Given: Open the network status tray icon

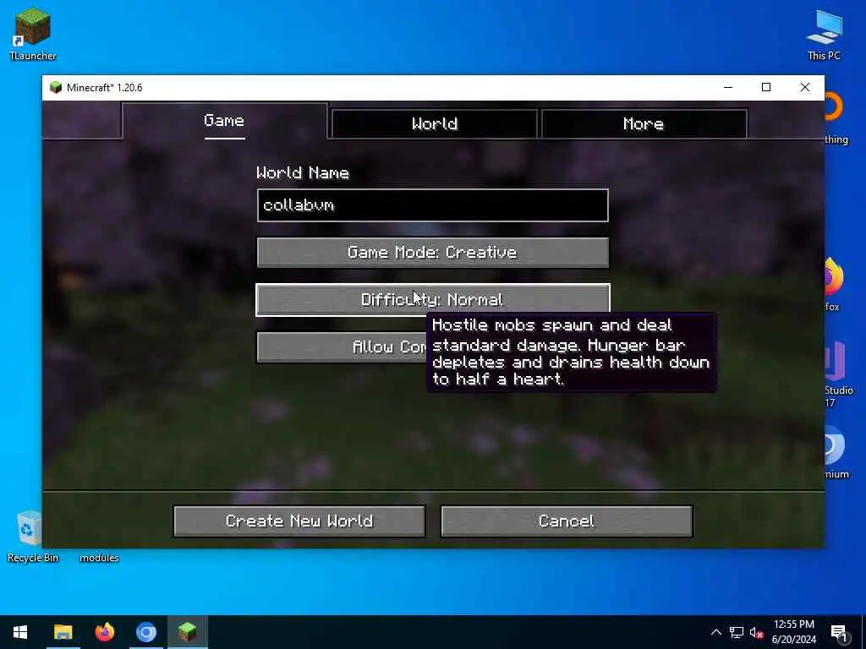Looking at the screenshot, I should tap(737, 632).
